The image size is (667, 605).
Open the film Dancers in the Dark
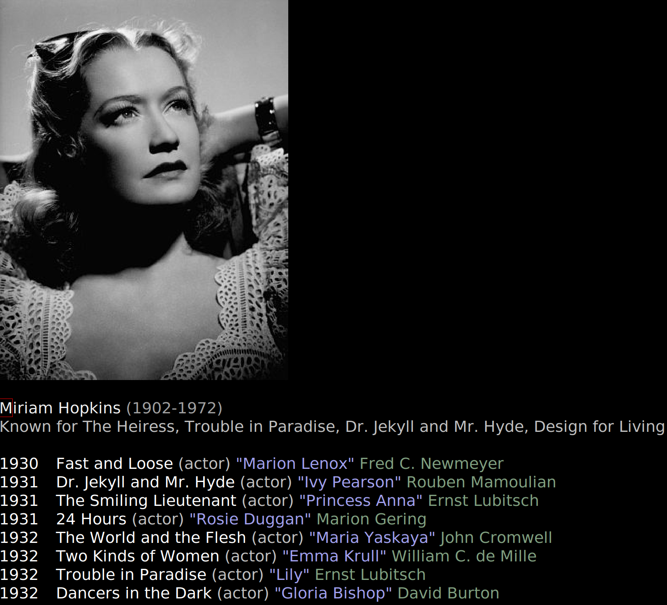pyautogui.click(x=134, y=593)
